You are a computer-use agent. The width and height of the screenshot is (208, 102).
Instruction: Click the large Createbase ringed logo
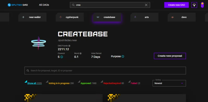coord(38,43)
